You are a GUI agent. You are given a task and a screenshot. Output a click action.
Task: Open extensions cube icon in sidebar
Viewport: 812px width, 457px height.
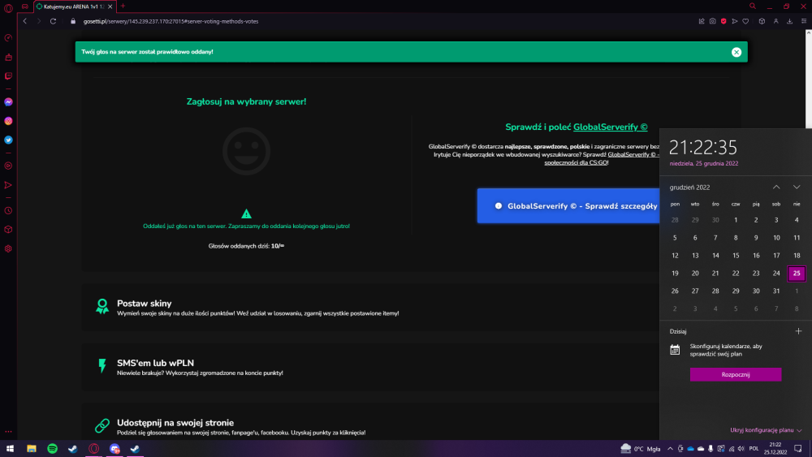pos(8,229)
